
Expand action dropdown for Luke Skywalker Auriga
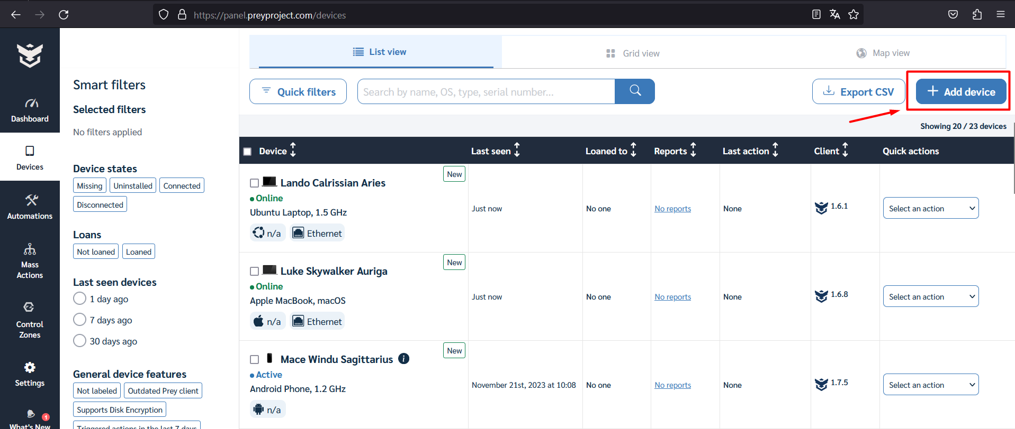[930, 296]
